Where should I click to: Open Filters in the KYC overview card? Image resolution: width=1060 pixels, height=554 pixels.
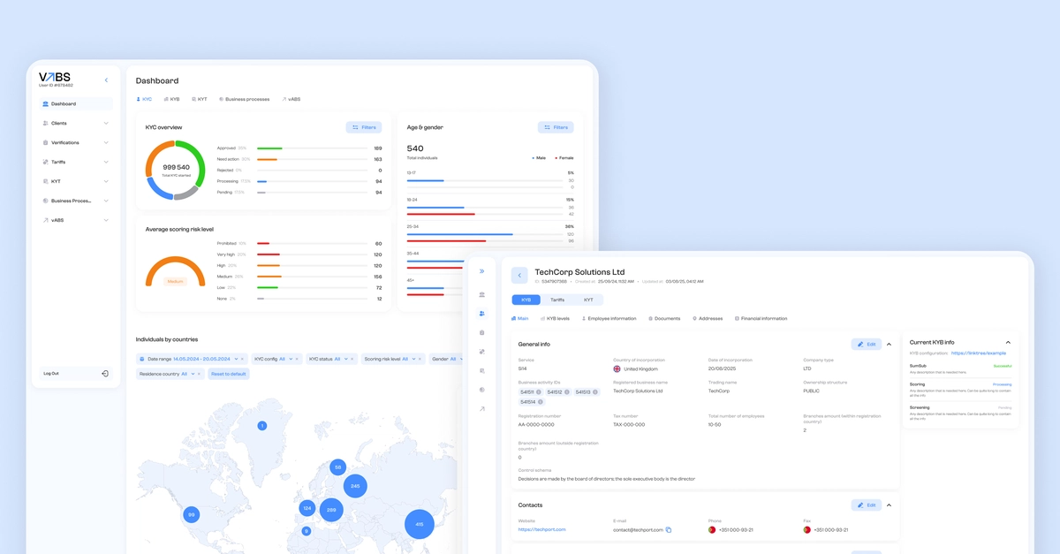pos(364,127)
